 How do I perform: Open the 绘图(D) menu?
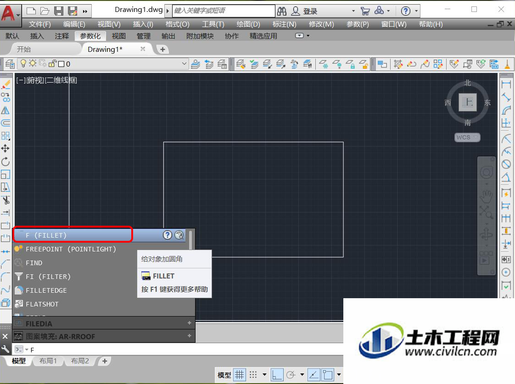tap(248, 24)
